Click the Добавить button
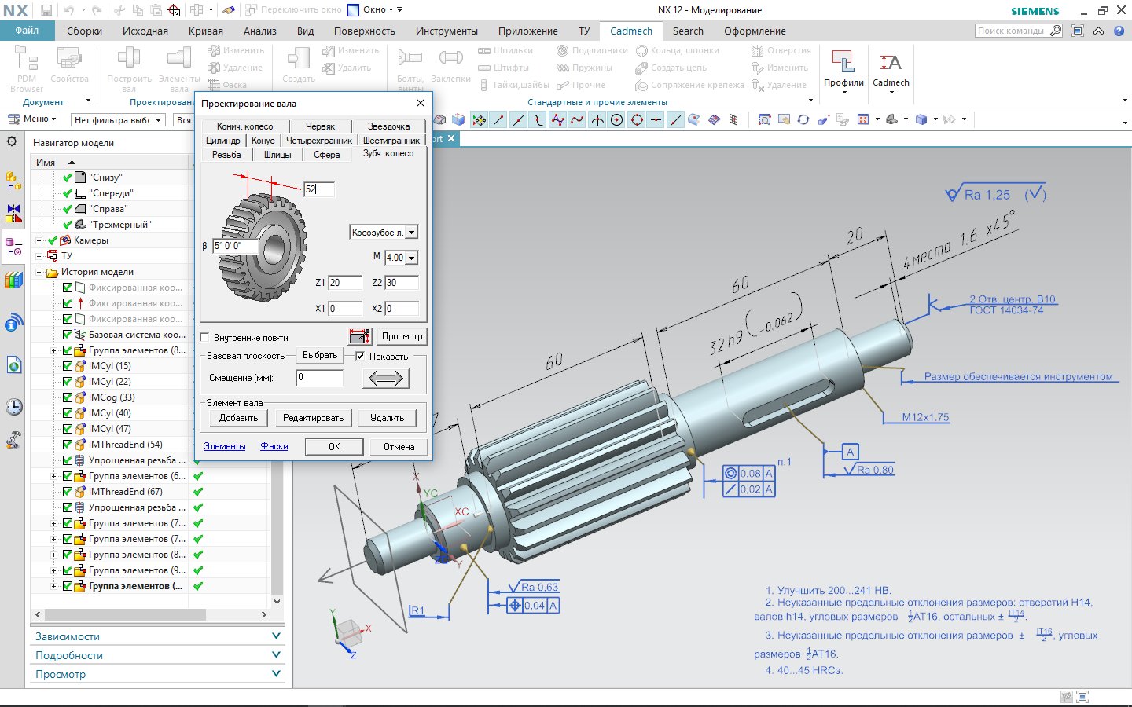This screenshot has height=707, width=1132. pos(238,418)
